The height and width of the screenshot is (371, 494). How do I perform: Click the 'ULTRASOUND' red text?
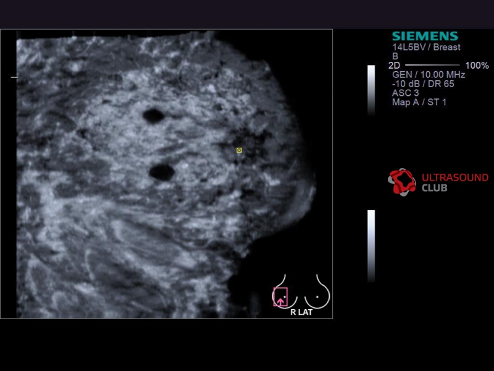[455, 177]
